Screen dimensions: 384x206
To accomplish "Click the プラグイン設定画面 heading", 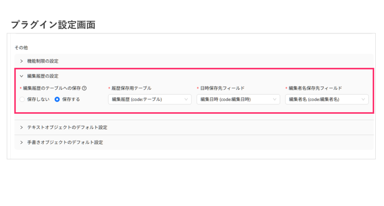I will pos(53,25).
